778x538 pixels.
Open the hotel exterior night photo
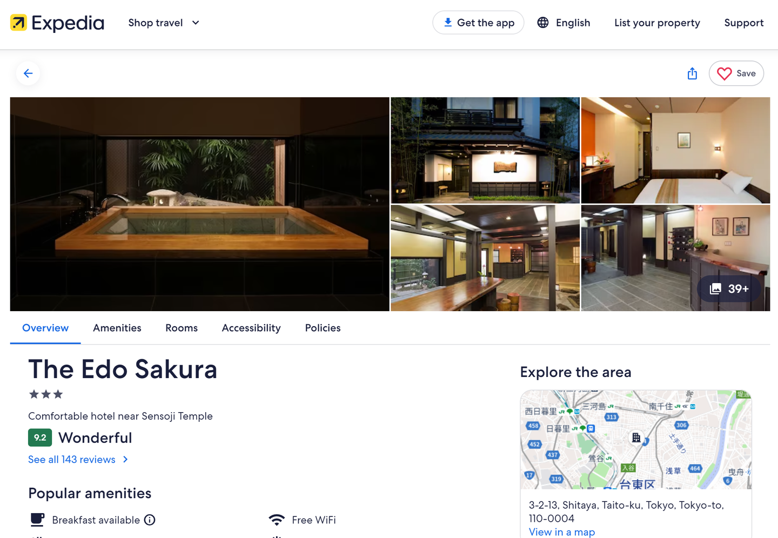click(485, 150)
